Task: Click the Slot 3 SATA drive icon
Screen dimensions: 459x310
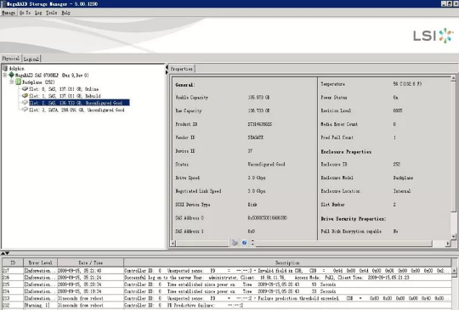Action: point(25,110)
